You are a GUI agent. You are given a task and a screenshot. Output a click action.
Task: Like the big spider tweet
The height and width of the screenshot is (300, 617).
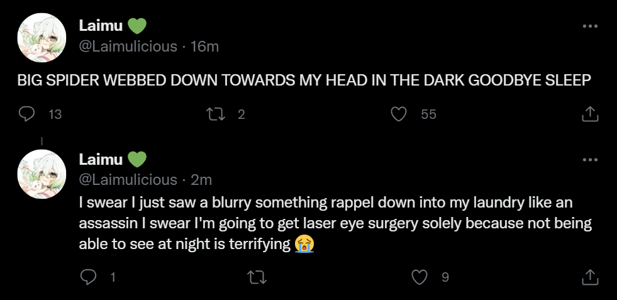pyautogui.click(x=398, y=114)
